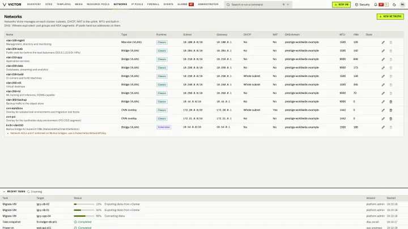
Task: Select the vlan-100-mgmt network name
Action: point(15,41)
